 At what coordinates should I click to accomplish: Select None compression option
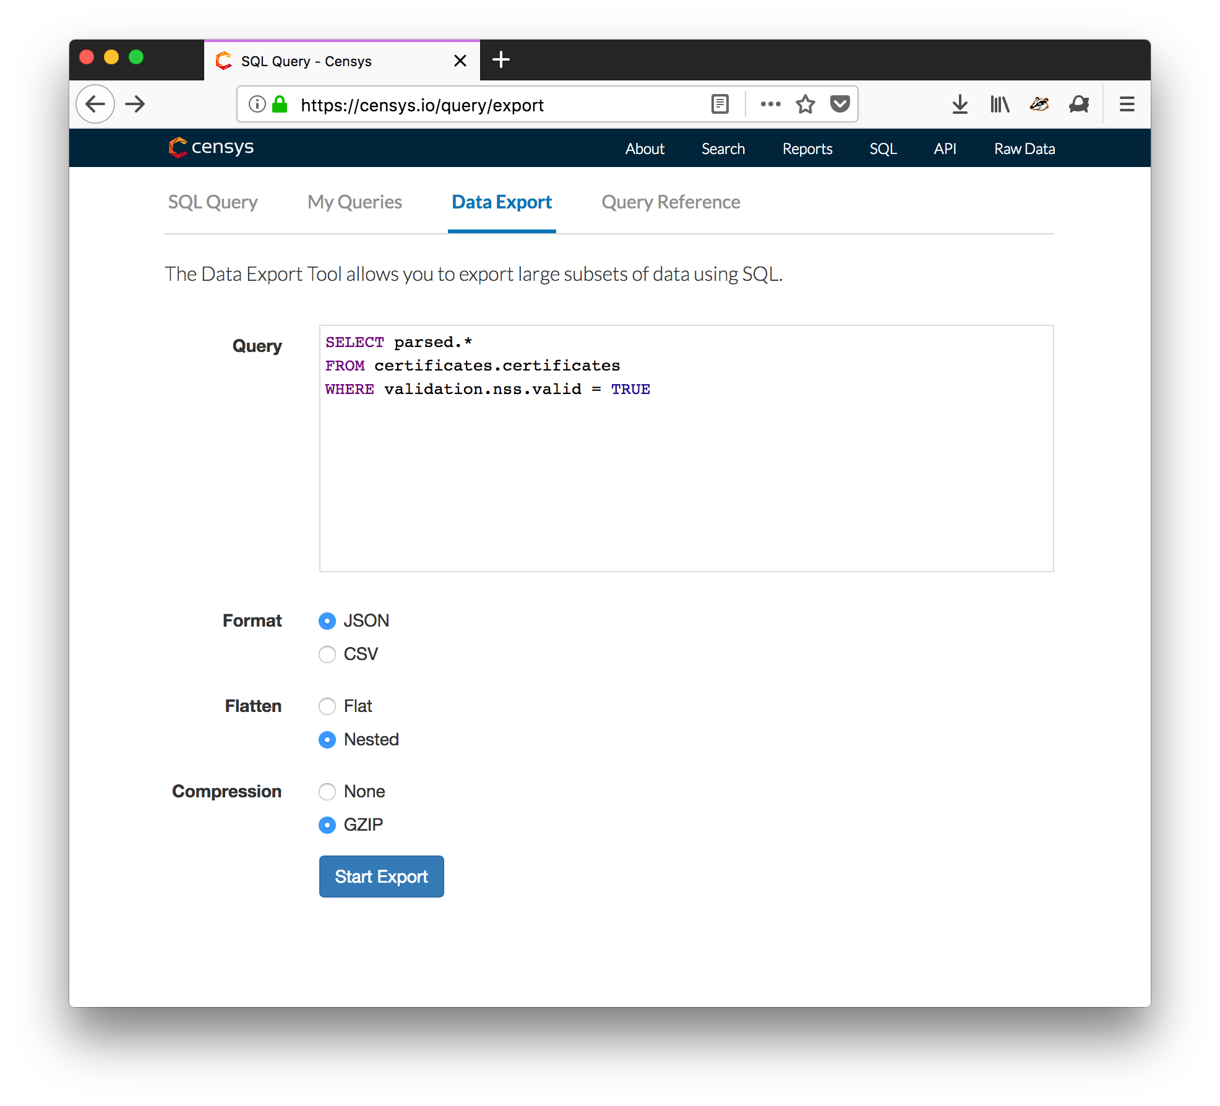(x=327, y=792)
